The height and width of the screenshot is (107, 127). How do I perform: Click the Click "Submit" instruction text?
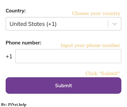[103, 73]
